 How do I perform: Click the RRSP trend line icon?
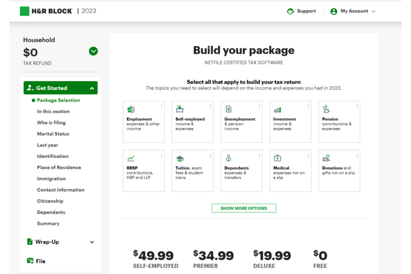(131, 158)
